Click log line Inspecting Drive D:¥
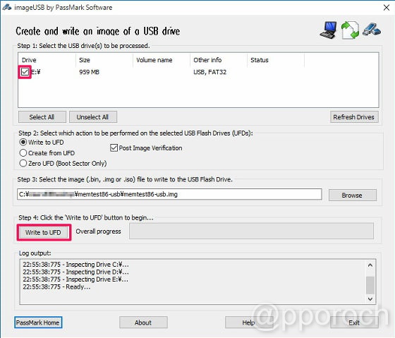The height and width of the screenshot is (338, 395). click(75, 272)
